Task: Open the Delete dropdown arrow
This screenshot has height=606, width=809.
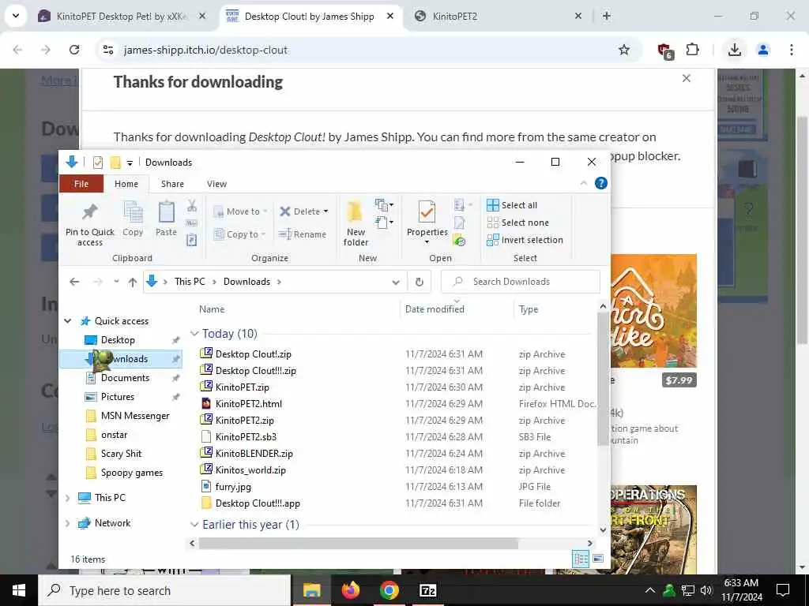Action: 325,211
